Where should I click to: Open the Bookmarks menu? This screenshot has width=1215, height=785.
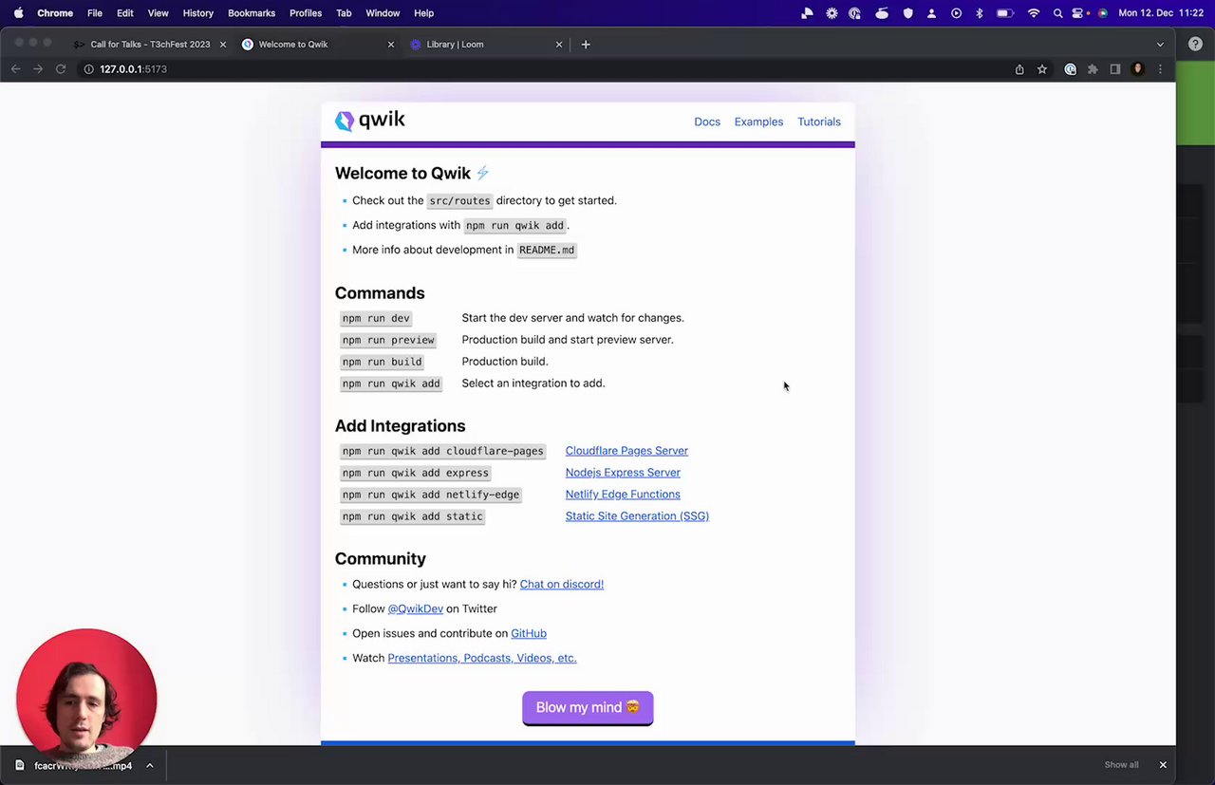(x=252, y=13)
